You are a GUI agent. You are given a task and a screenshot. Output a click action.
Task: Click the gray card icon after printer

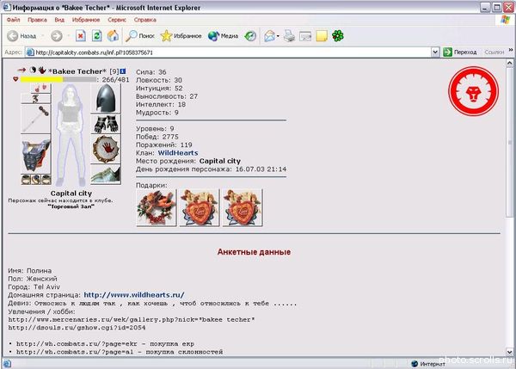tap(305, 36)
